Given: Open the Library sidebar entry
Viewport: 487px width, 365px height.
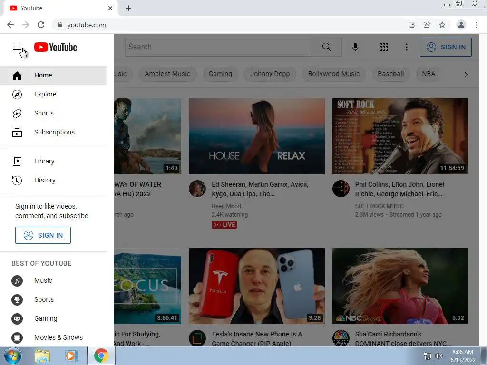Looking at the screenshot, I should pos(53,161).
